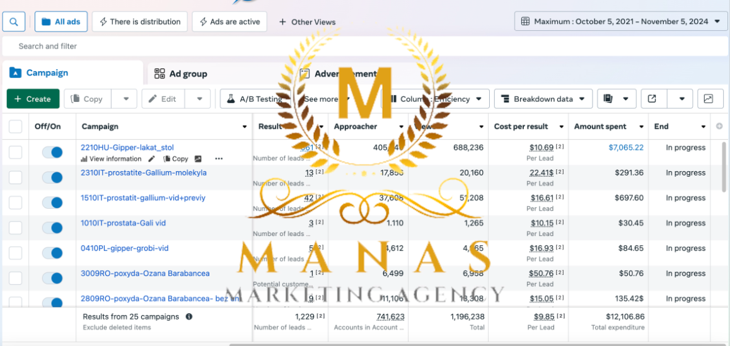730x346 pixels.
Task: Tick checkbox for 2210HU-Gipper-lakat_stol
Action: 15,152
